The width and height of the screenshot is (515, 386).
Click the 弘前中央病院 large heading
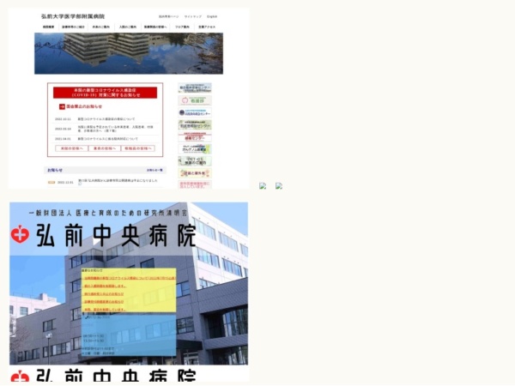click(x=116, y=235)
